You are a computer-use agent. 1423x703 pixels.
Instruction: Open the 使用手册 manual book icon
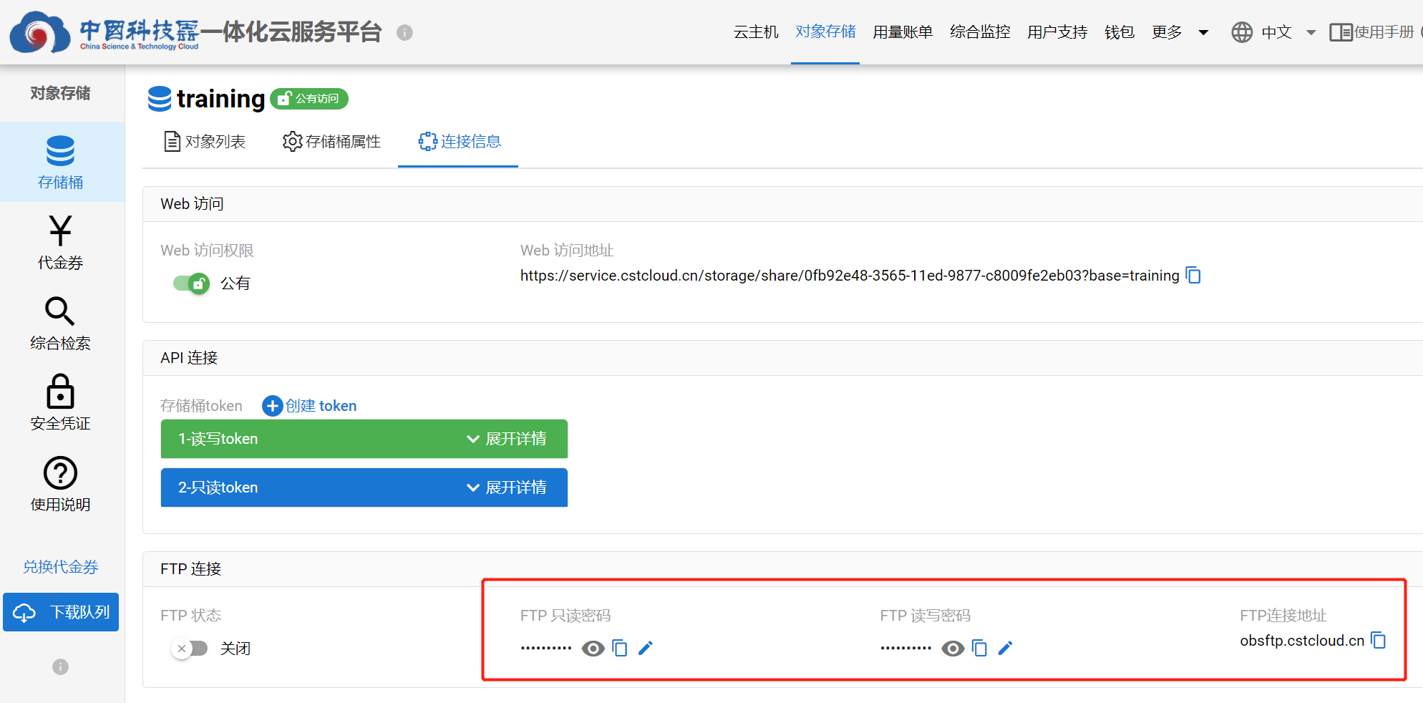(1341, 32)
